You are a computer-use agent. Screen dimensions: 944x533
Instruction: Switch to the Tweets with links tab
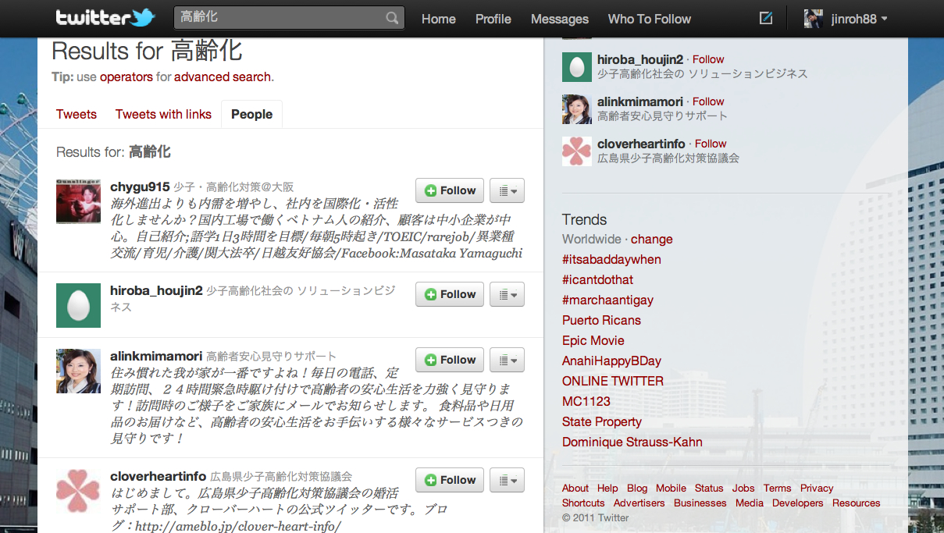(x=163, y=114)
